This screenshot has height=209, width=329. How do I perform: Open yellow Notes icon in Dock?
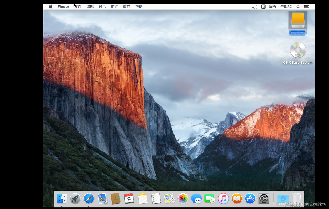143,198
